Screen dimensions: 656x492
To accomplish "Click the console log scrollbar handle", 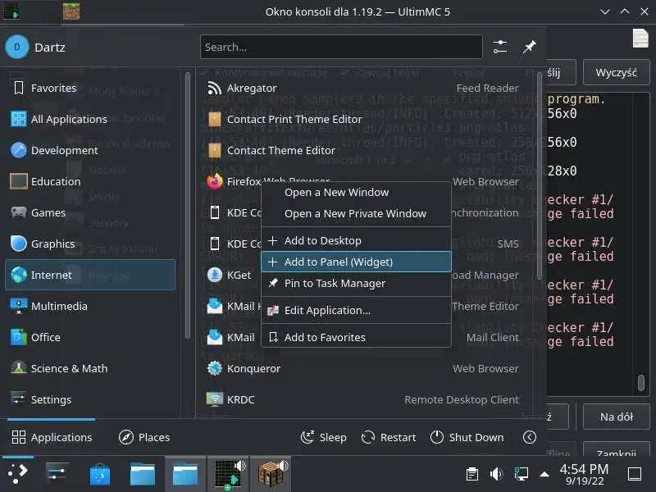I will [x=641, y=383].
